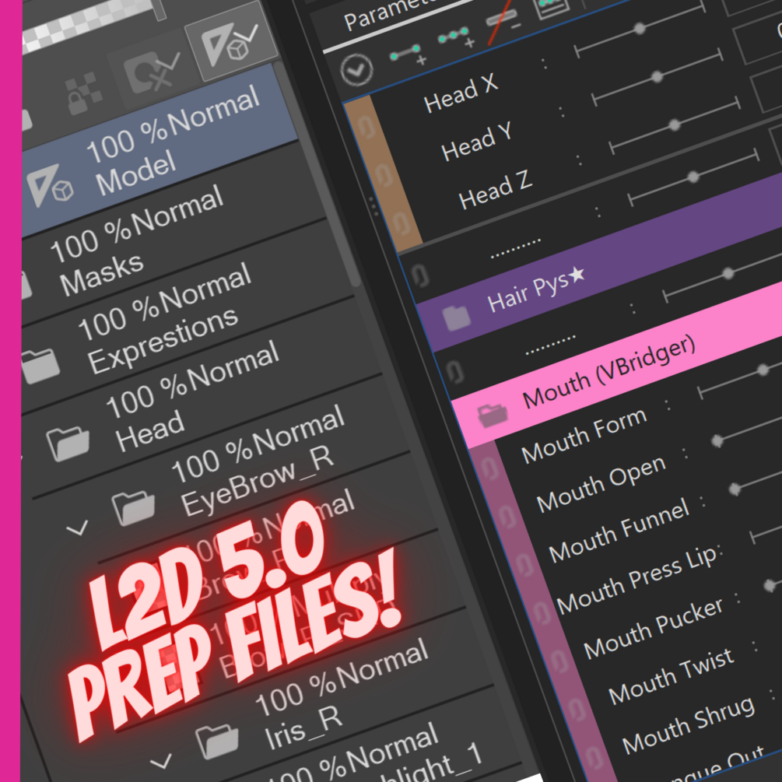Click the circled checkmark parameter icon

click(x=357, y=70)
